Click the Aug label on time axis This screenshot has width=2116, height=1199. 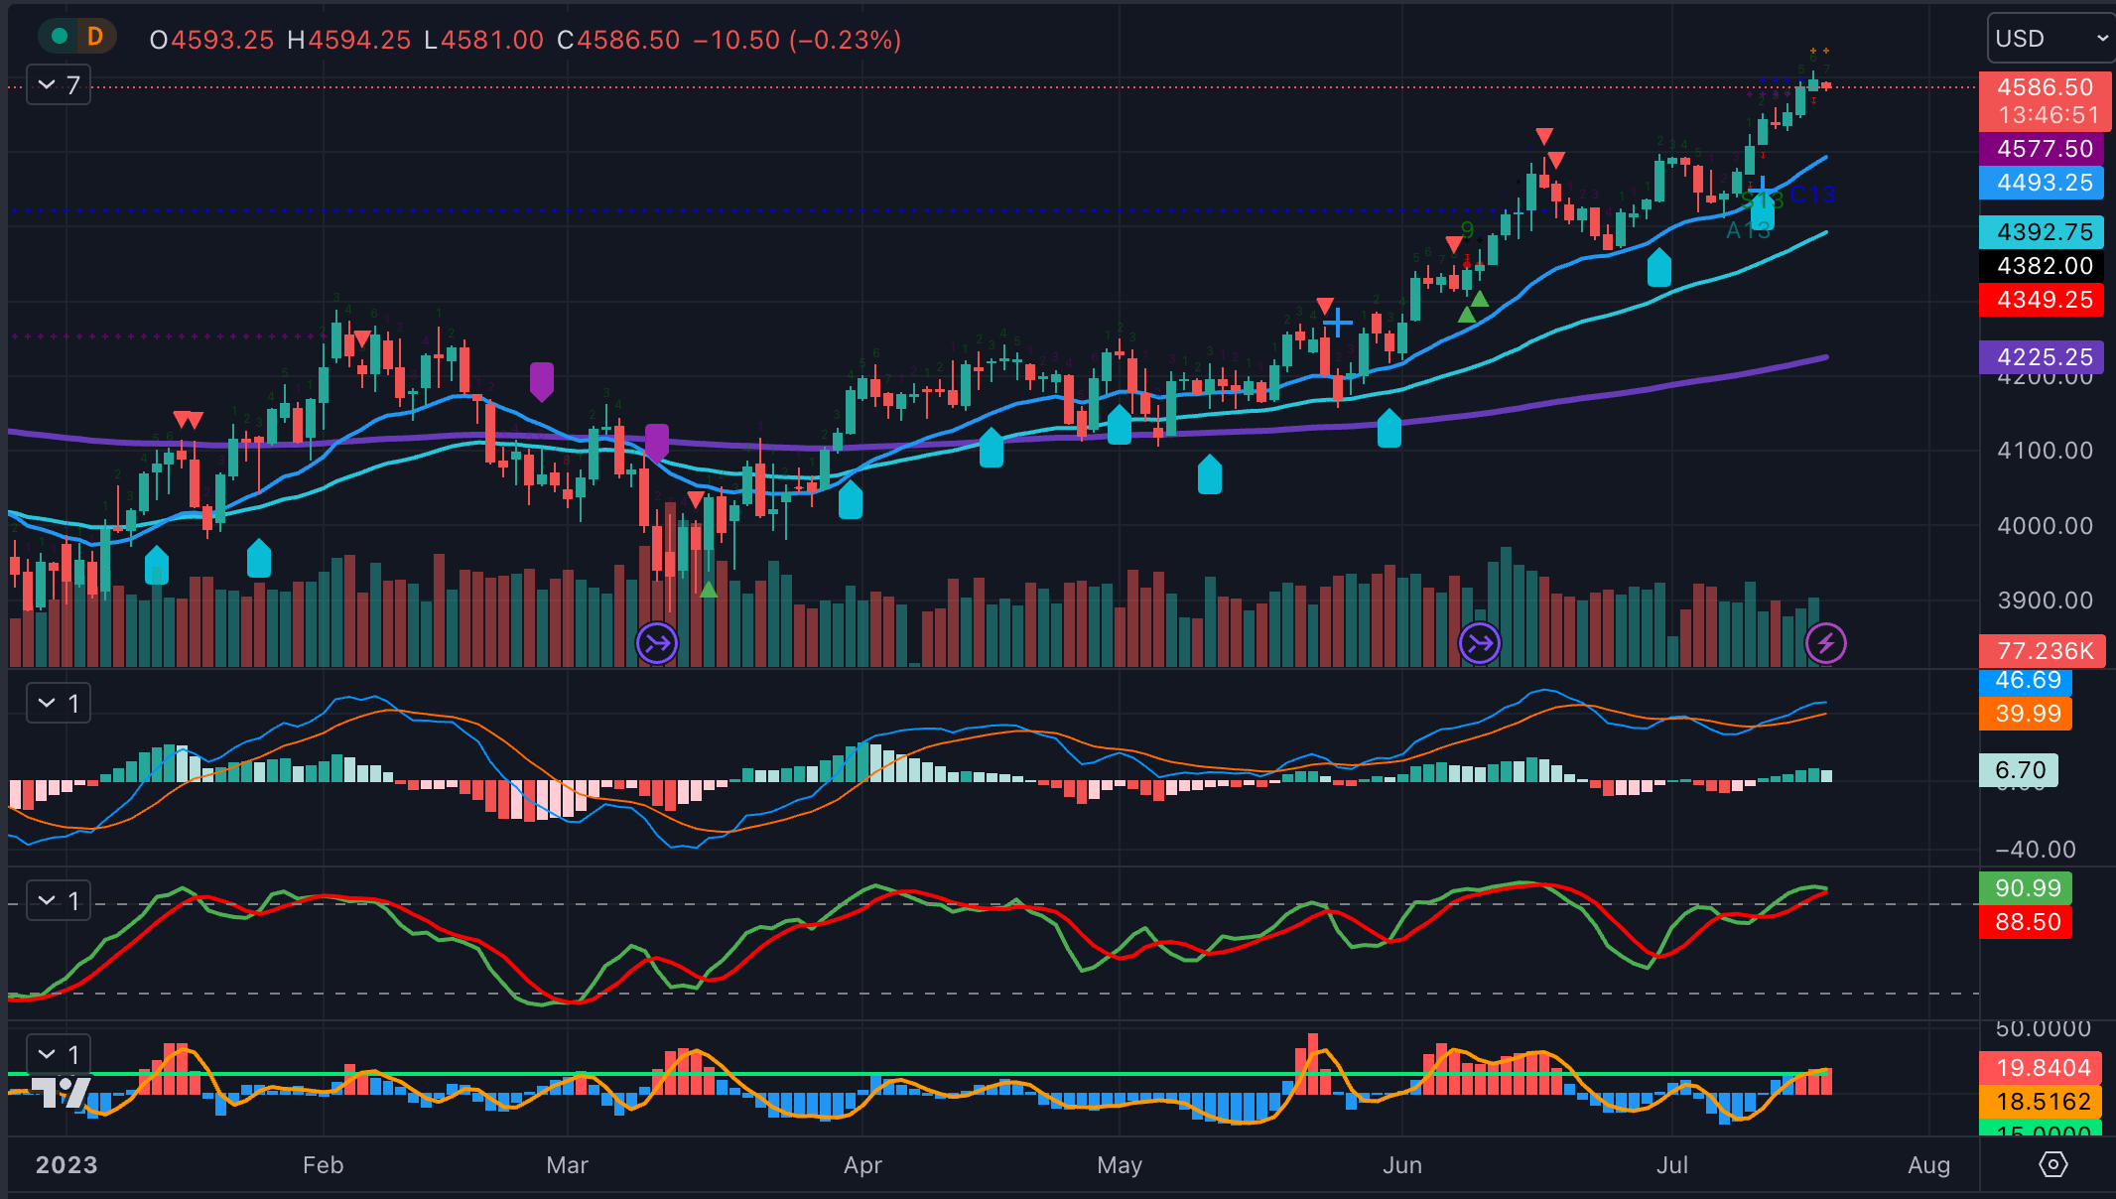tap(1928, 1165)
